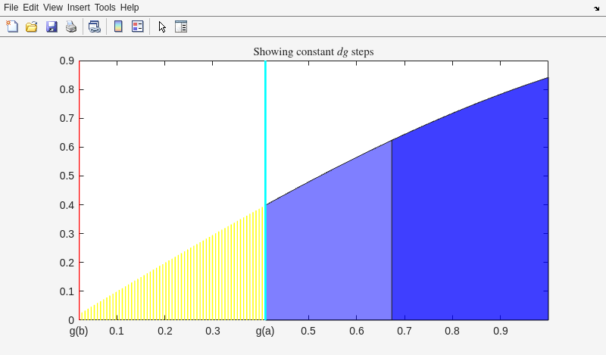Insert a colorbar from the toolbar
Viewport: 606px width, 355px height.
coord(118,26)
